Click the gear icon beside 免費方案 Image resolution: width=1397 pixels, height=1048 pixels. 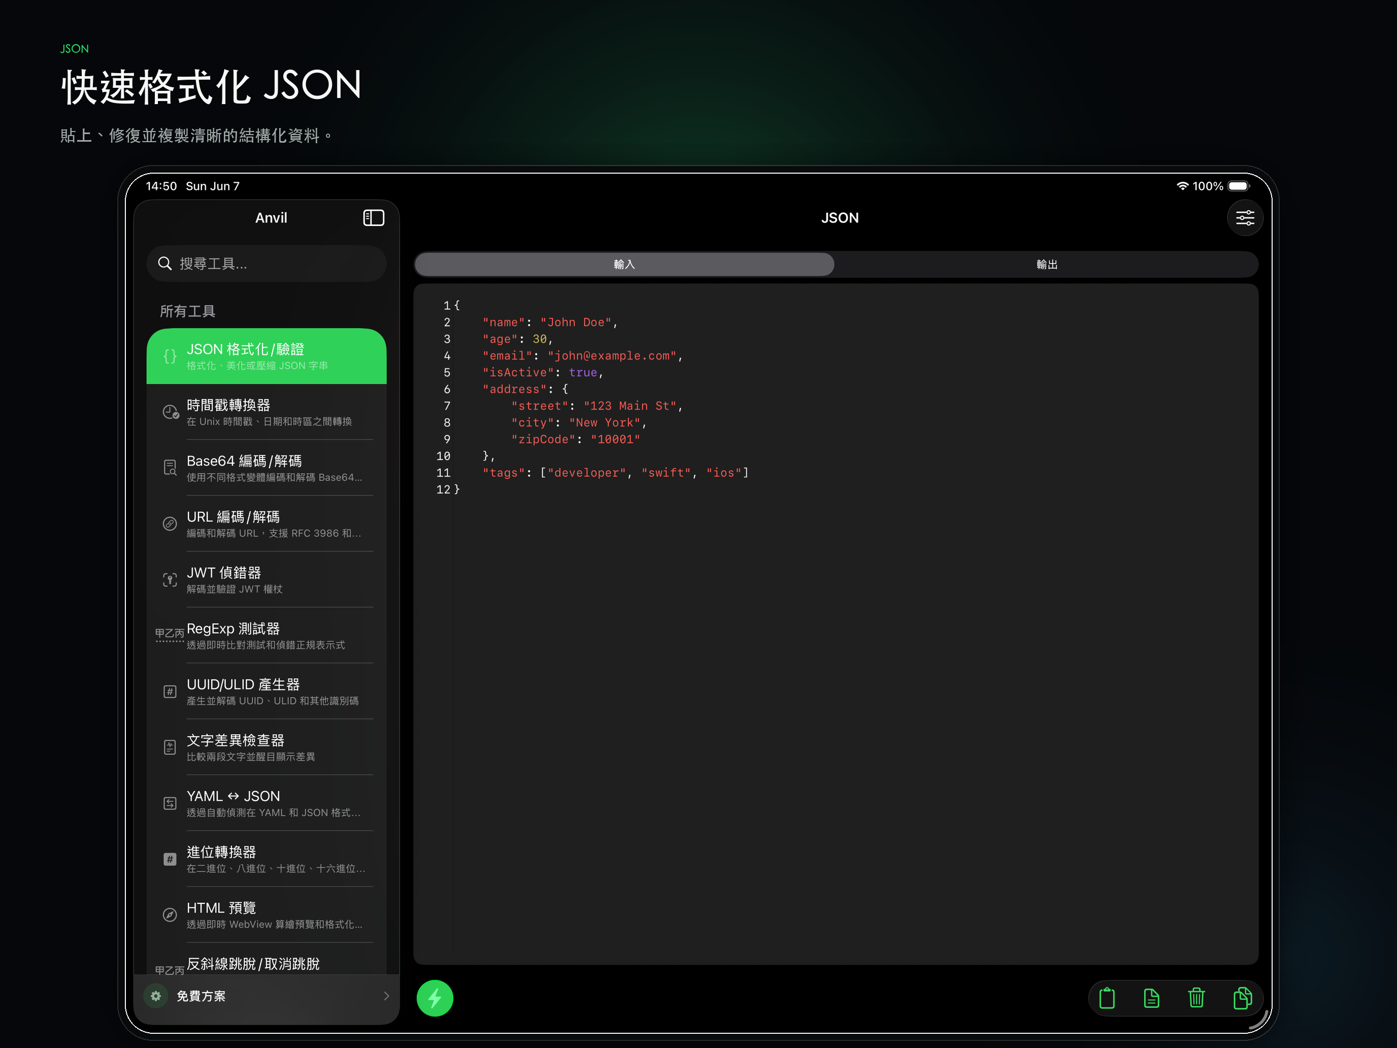[x=155, y=996]
